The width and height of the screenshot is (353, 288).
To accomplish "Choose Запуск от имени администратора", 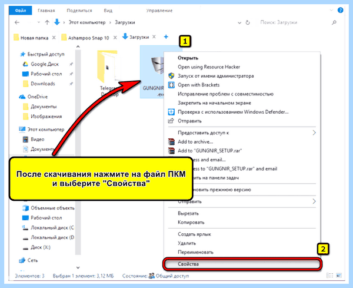I will click(x=216, y=76).
